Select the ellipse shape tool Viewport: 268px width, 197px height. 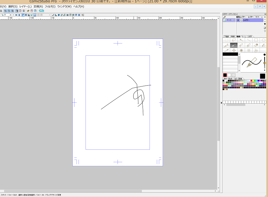tap(263, 40)
